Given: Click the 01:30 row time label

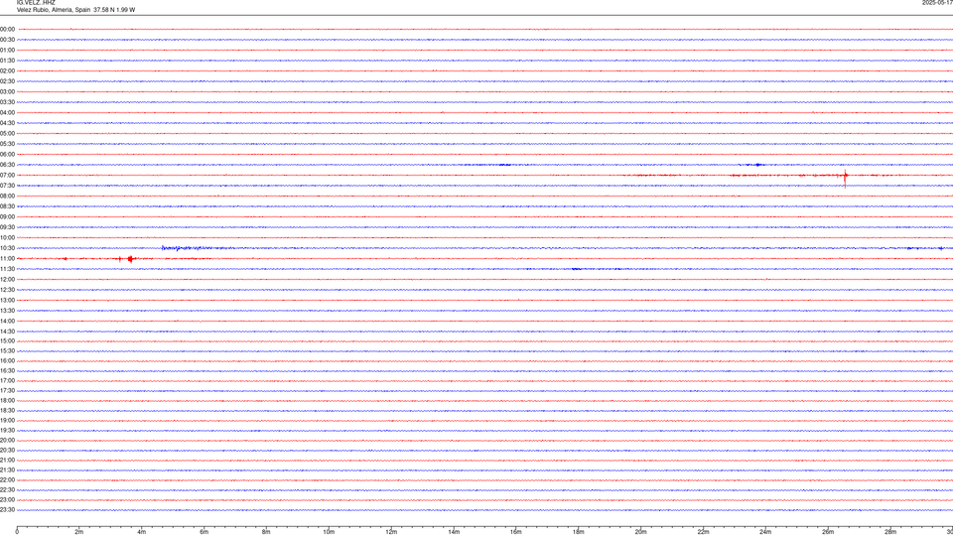Looking at the screenshot, I should coord(8,61).
